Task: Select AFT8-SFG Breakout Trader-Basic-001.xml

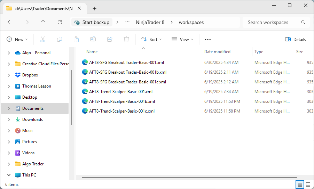Action: (x=127, y=62)
